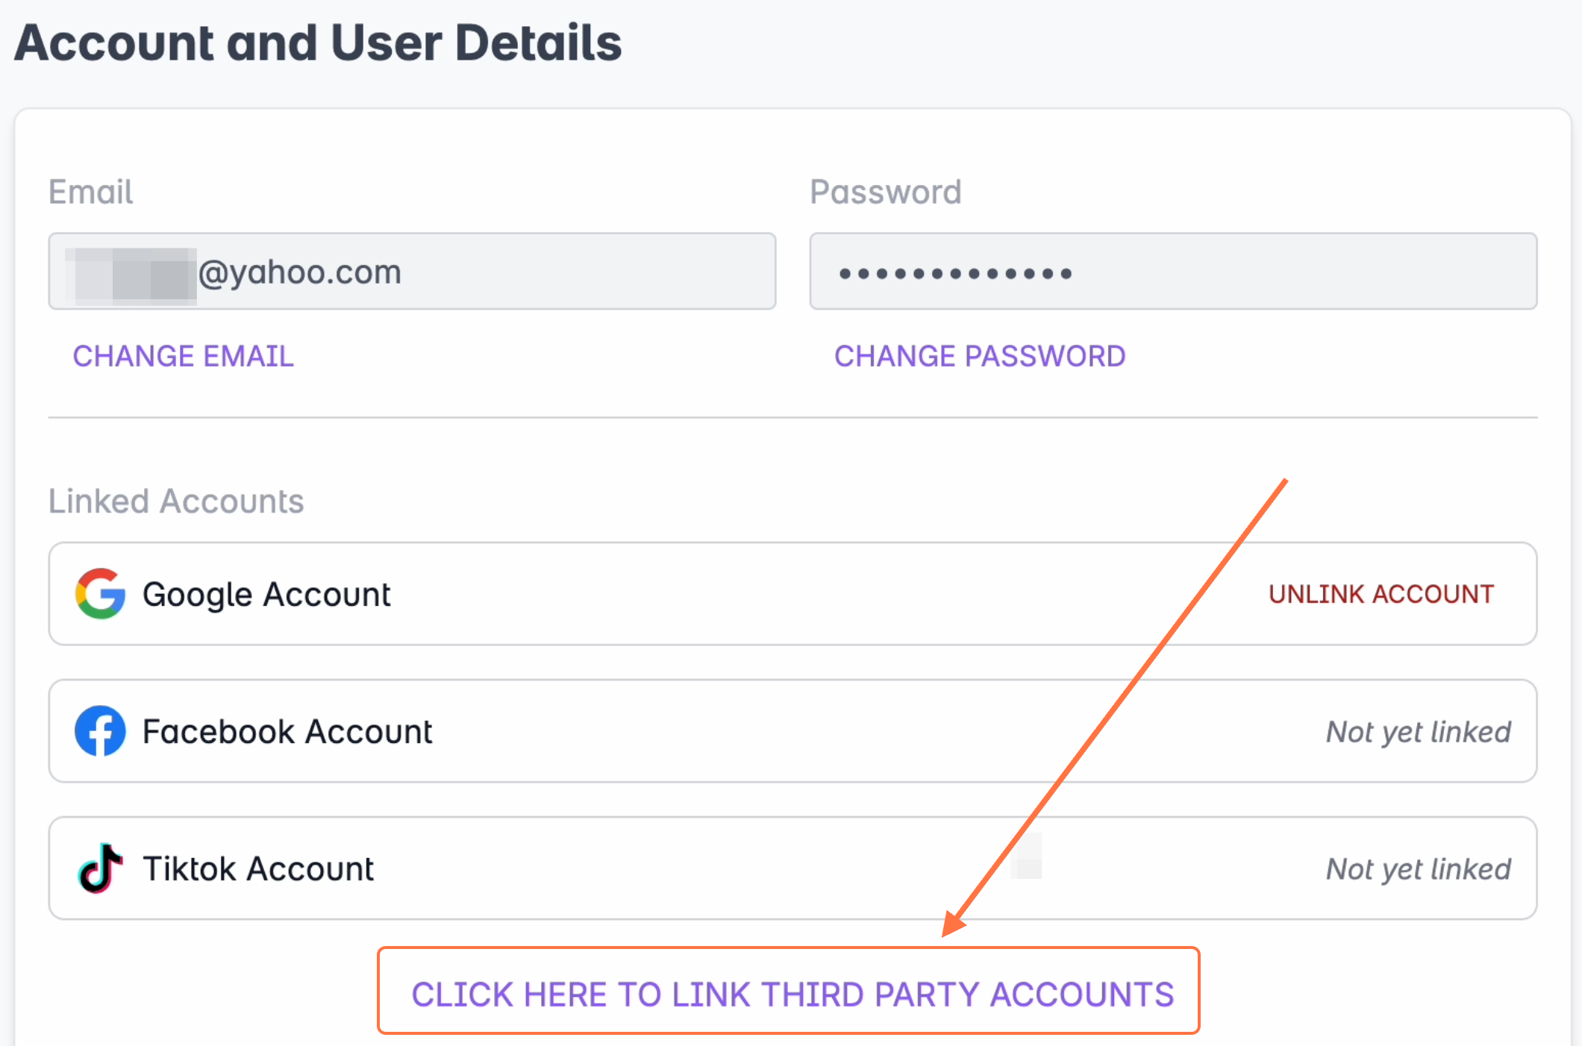Click the TikTok logo icon
The image size is (1582, 1046).
100,868
